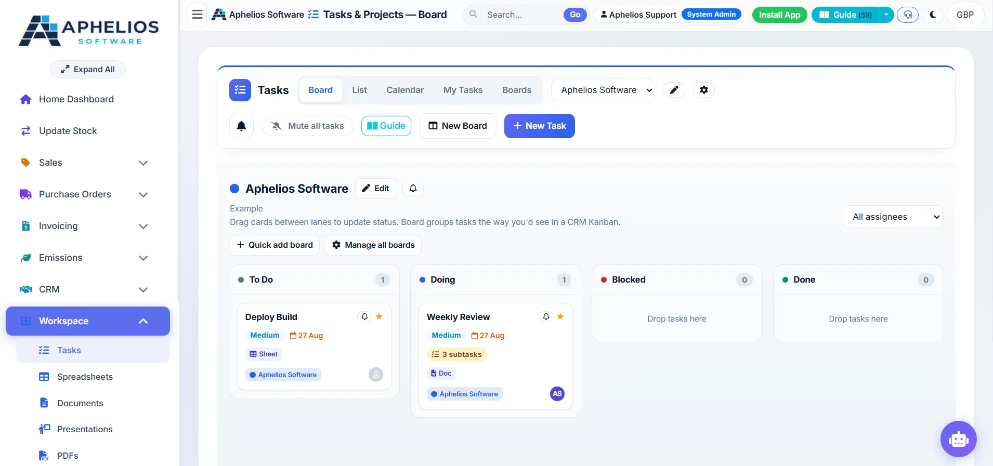Toggle Mute all tasks

click(307, 126)
